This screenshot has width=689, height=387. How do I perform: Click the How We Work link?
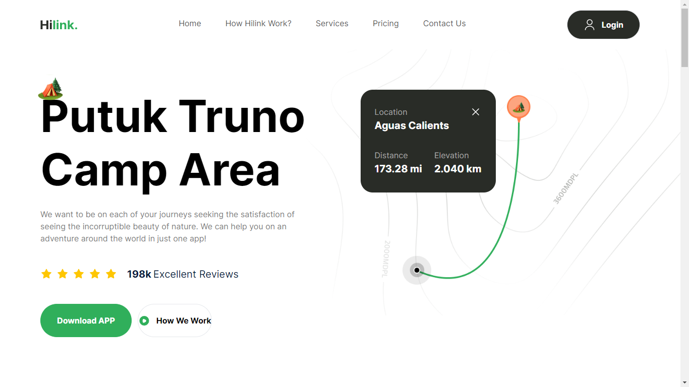(183, 320)
